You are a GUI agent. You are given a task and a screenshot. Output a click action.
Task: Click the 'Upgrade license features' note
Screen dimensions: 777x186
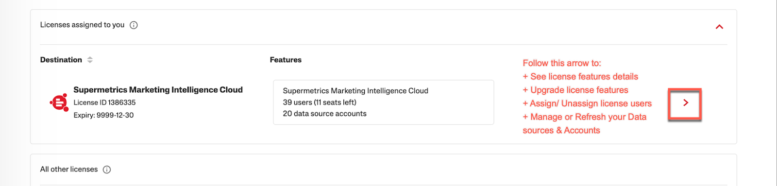pos(575,90)
